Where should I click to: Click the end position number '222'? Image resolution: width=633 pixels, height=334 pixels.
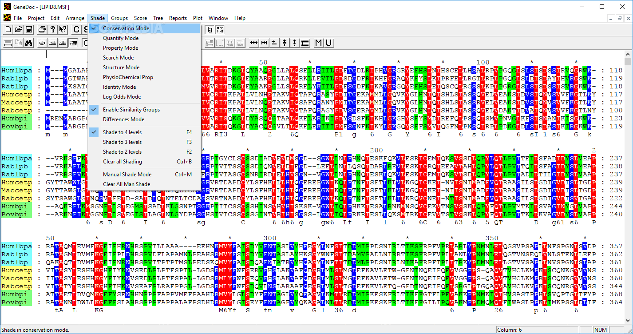click(x=616, y=199)
